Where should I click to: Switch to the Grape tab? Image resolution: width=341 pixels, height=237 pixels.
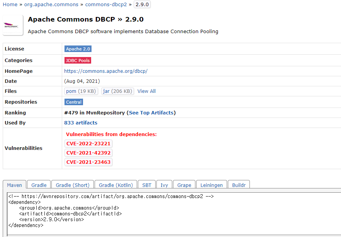pos(184,185)
